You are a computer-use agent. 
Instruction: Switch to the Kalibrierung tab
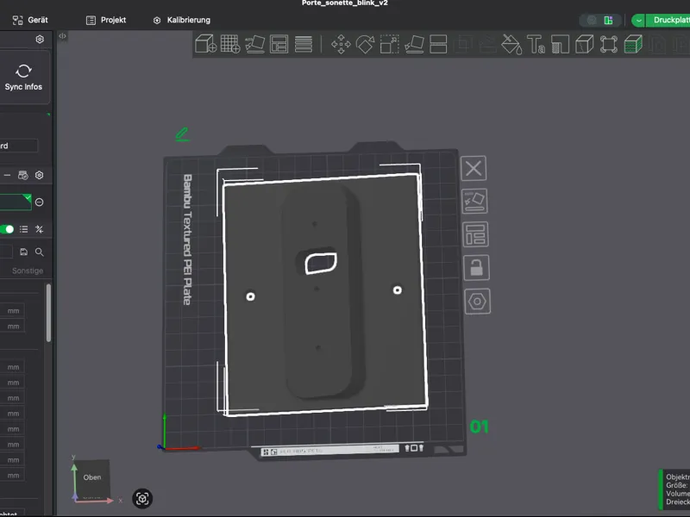[x=182, y=20]
